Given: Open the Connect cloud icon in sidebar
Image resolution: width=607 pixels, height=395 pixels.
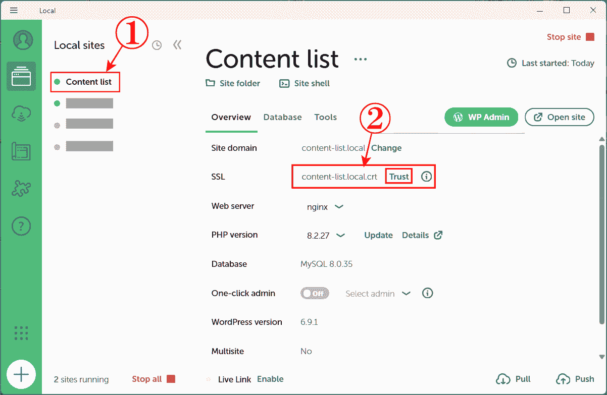Looking at the screenshot, I should click(x=21, y=114).
